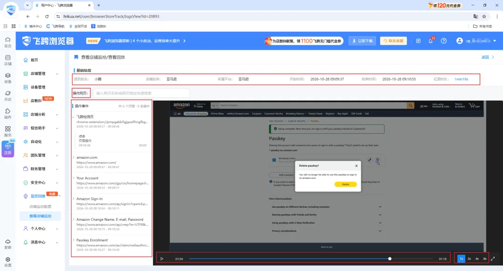This screenshot has width=503, height=271.
Task: Open the help question mark icon
Action: [x=444, y=41]
